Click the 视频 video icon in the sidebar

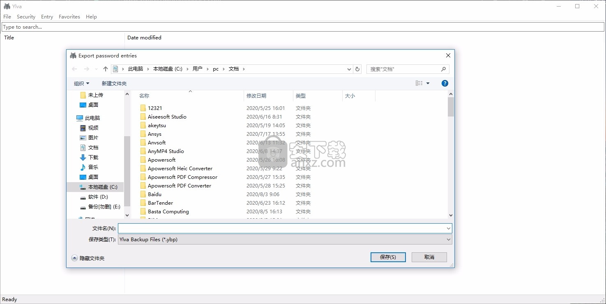click(83, 128)
